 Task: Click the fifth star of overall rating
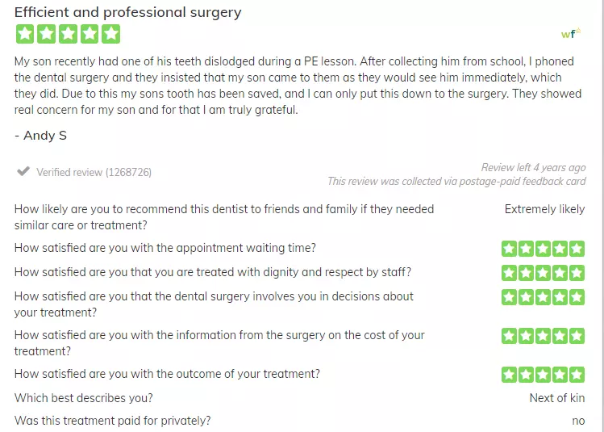111,34
